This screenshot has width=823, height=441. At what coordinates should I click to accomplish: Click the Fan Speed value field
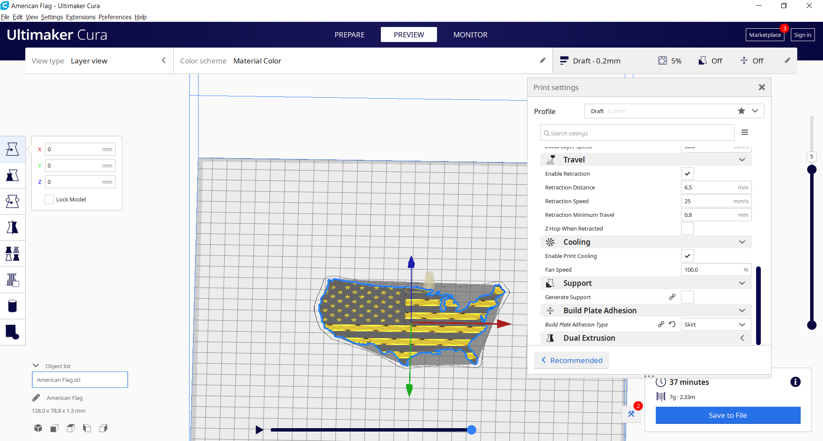tap(716, 270)
